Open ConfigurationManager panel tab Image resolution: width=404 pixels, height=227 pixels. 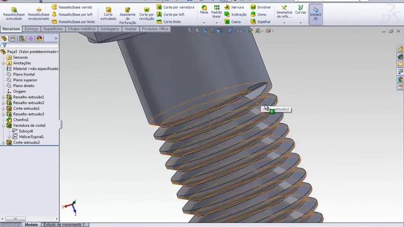(x=22, y=38)
